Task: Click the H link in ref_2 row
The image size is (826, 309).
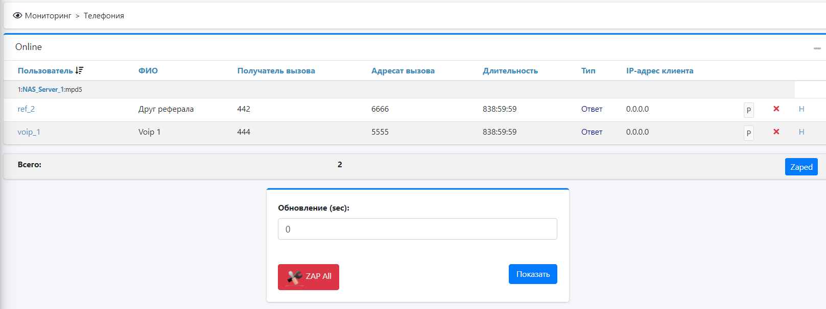Action: click(801, 109)
